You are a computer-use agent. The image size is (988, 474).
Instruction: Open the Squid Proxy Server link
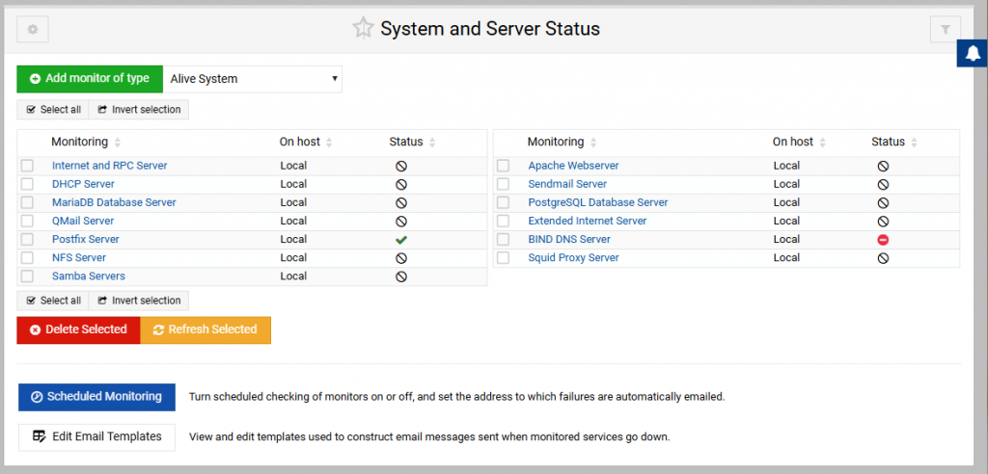pyautogui.click(x=573, y=257)
